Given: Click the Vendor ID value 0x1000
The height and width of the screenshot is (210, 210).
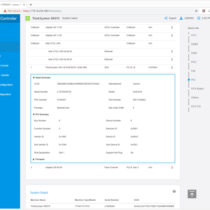Looking at the screenshot, I should (x=62, y=137).
